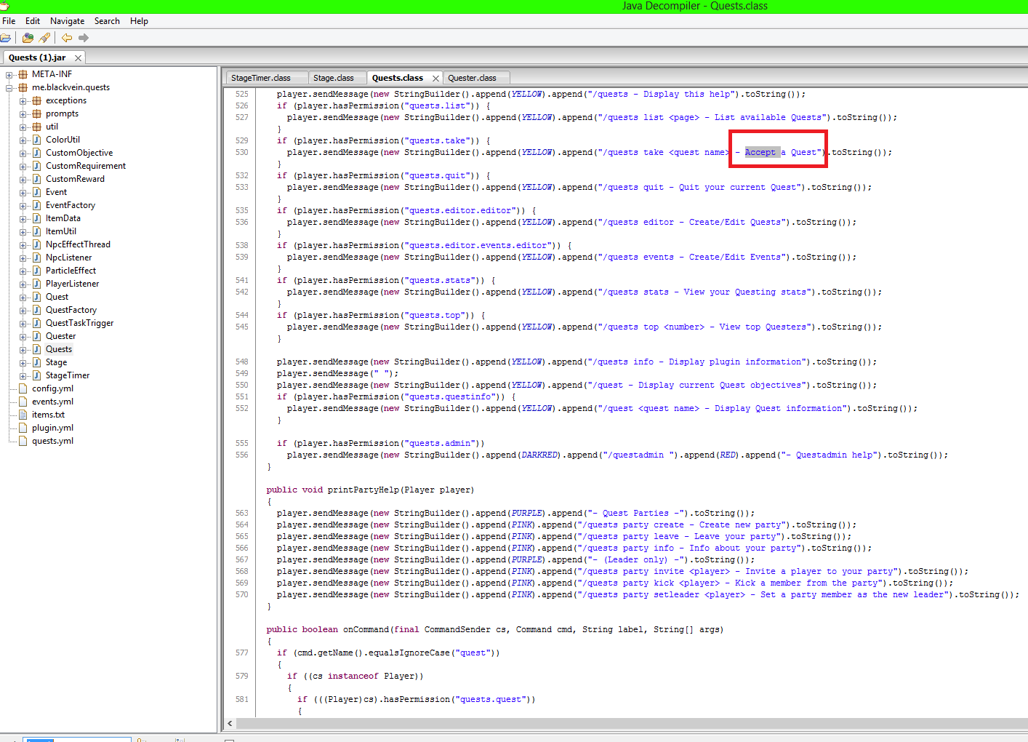Click the Open Type toolbar icon

28,38
